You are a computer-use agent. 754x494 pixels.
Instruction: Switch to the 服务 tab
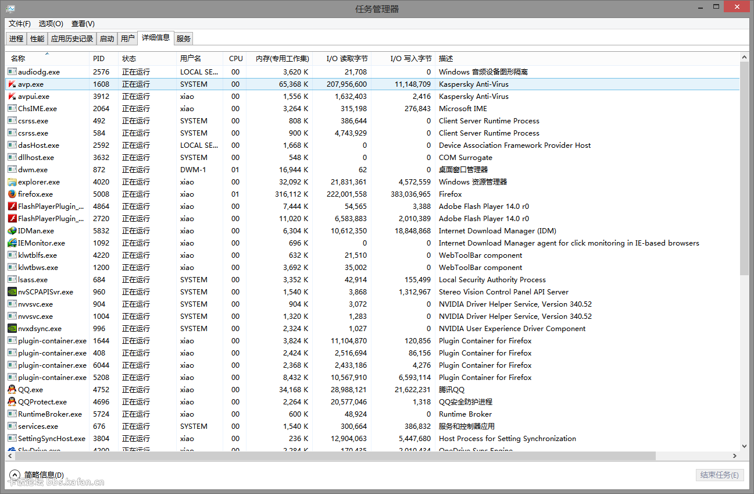tap(184, 39)
